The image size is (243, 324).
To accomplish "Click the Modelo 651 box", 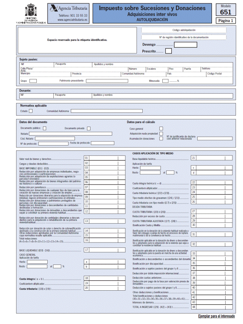I will pyautogui.click(x=226, y=10).
